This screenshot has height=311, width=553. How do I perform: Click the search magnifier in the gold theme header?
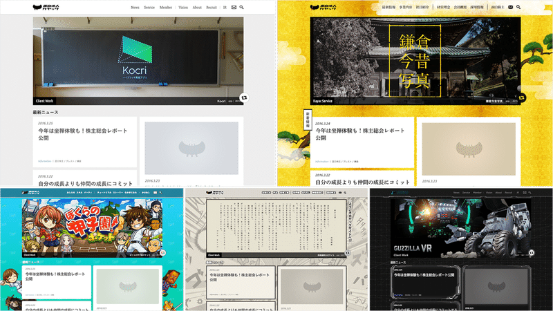[x=518, y=7]
